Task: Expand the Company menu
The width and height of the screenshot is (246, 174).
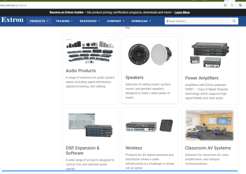Action: pos(115,21)
